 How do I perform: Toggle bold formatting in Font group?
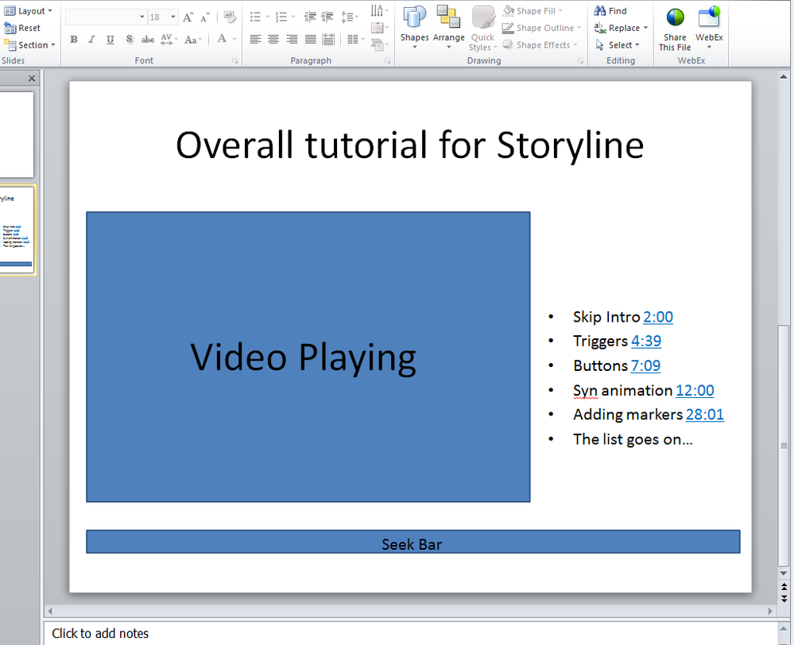pos(74,40)
